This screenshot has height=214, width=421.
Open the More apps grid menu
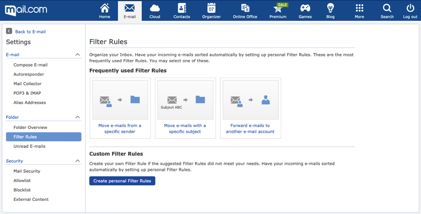coord(359,8)
